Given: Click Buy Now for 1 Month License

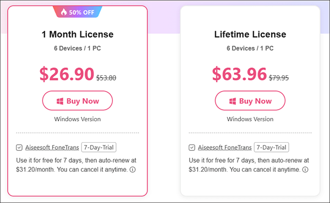Looking at the screenshot, I should tap(78, 100).
